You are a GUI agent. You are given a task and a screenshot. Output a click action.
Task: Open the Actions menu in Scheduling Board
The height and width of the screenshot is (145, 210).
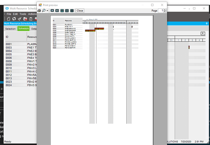32,14
